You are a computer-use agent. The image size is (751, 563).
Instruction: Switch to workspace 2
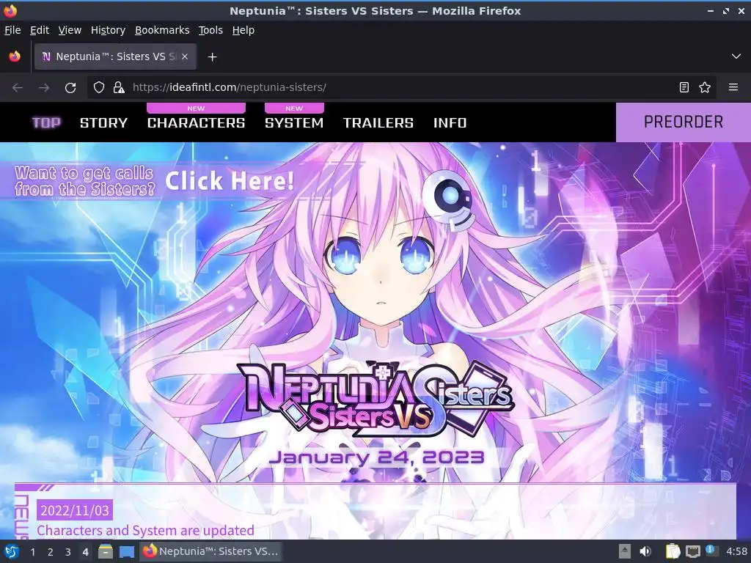click(x=51, y=552)
